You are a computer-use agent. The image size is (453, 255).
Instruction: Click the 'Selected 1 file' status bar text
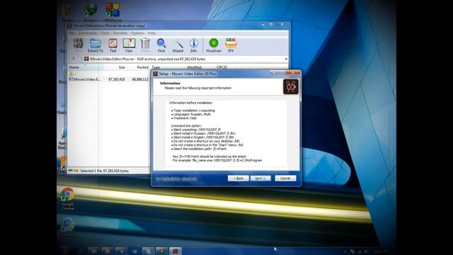click(104, 171)
